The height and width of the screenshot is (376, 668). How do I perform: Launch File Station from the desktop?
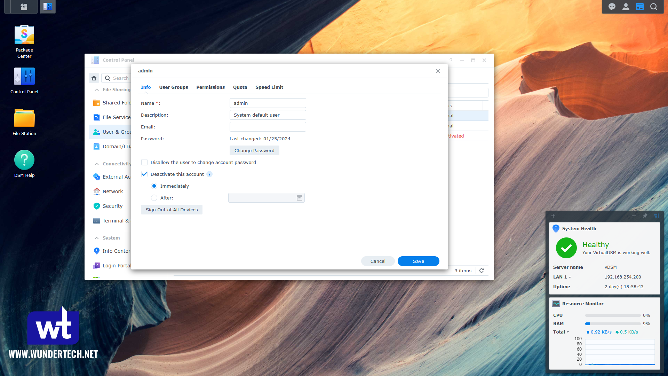(24, 118)
